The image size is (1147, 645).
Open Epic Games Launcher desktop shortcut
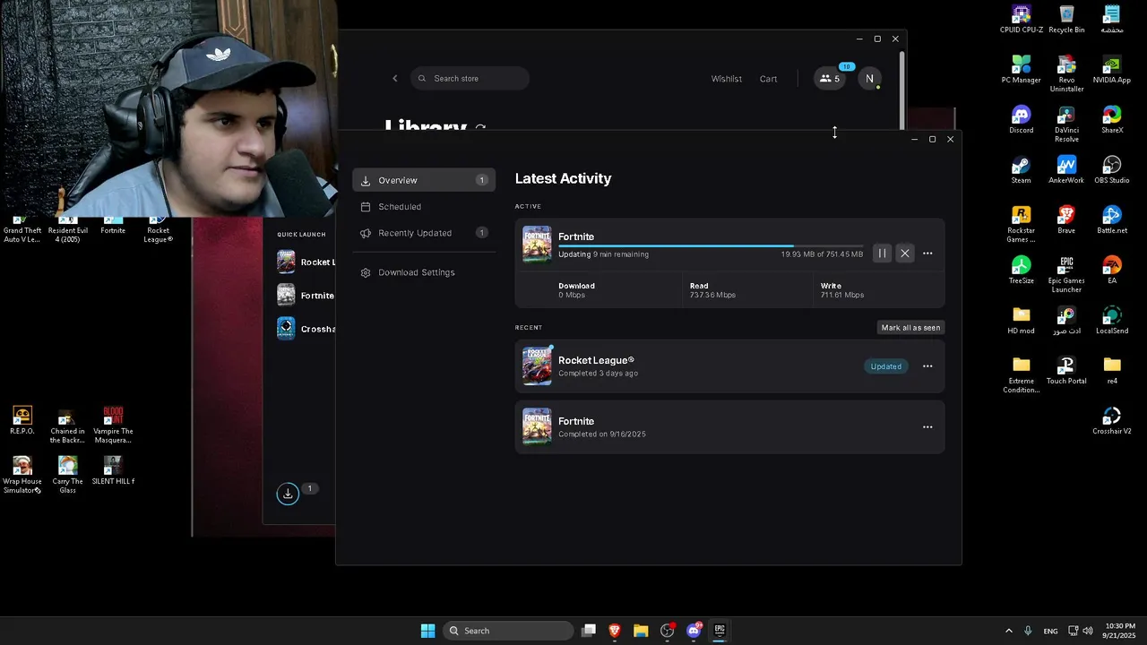tap(1066, 275)
